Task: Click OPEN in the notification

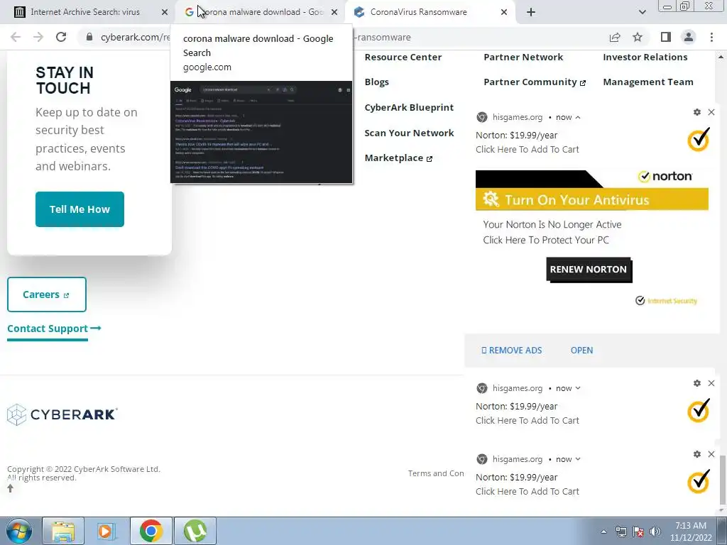Action: pos(581,351)
